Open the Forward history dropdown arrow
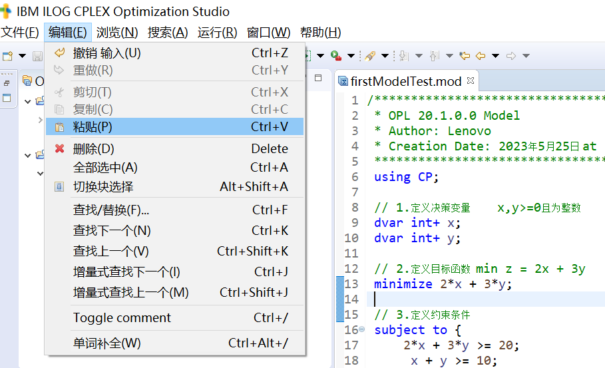The image size is (605, 368). [x=526, y=56]
